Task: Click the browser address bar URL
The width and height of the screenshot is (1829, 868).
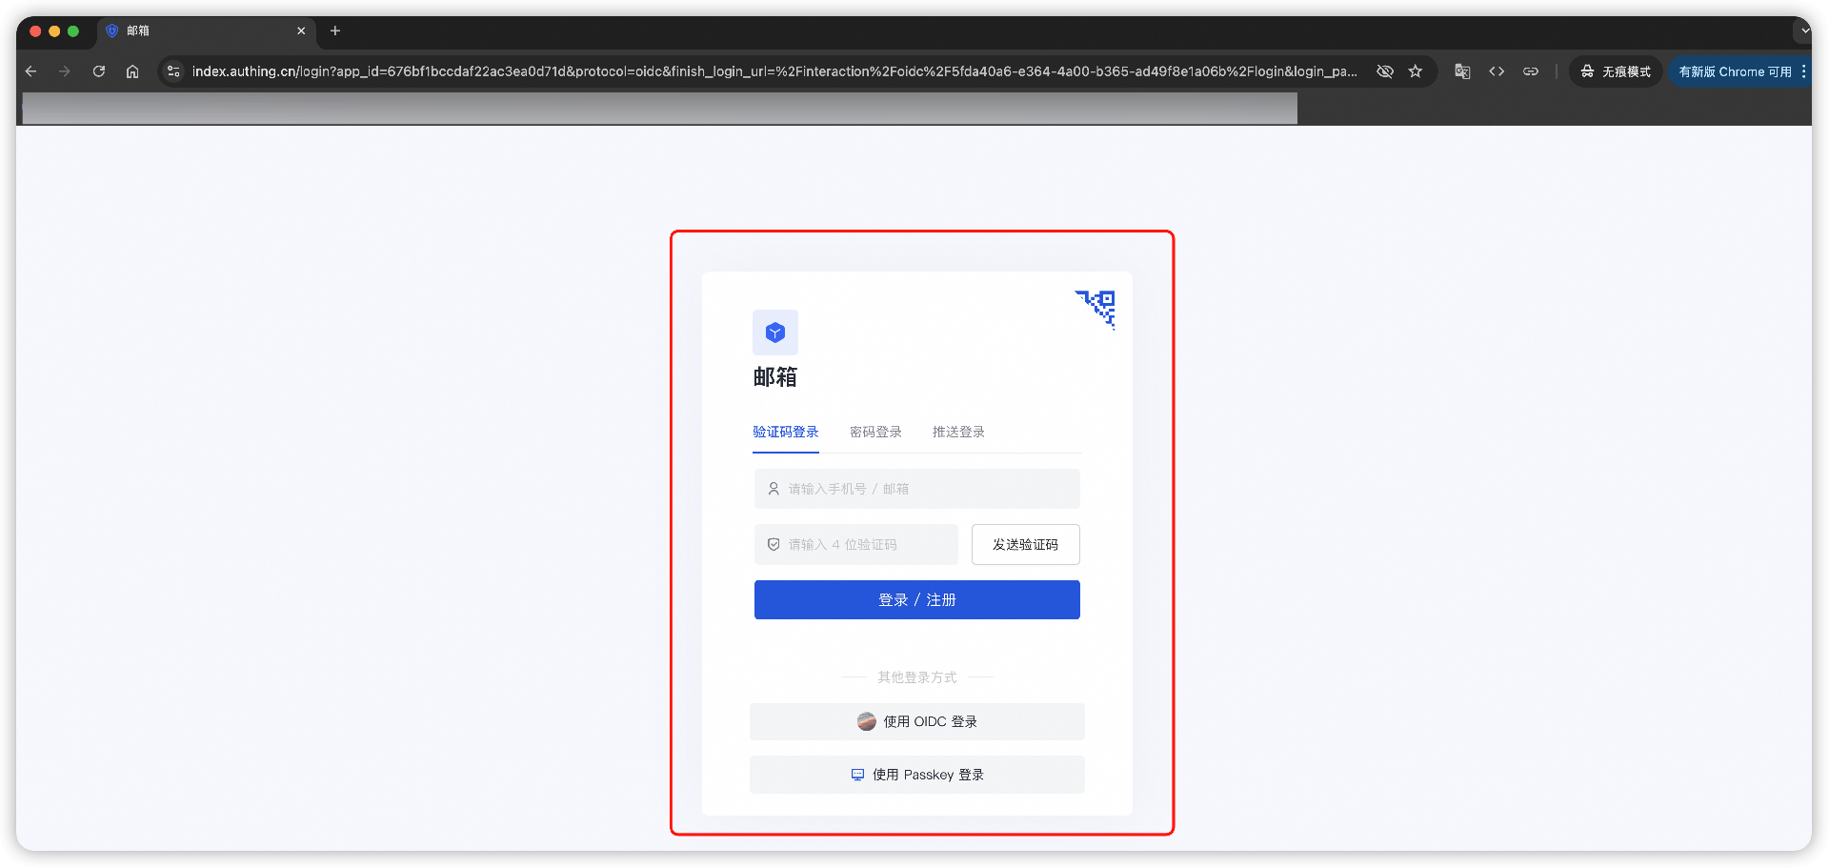Action: pos(774,71)
